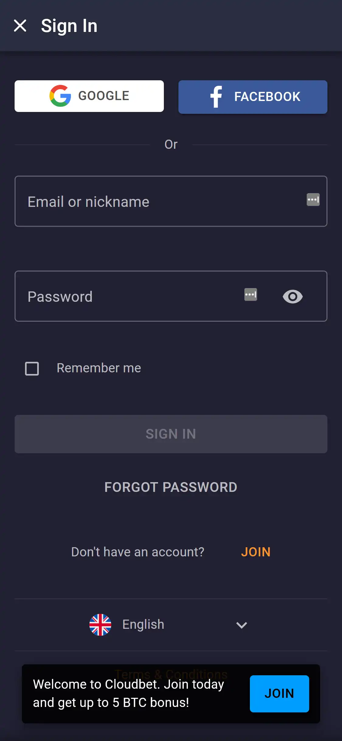Tick the Remember me checkbox
The height and width of the screenshot is (741, 342).
tap(32, 368)
